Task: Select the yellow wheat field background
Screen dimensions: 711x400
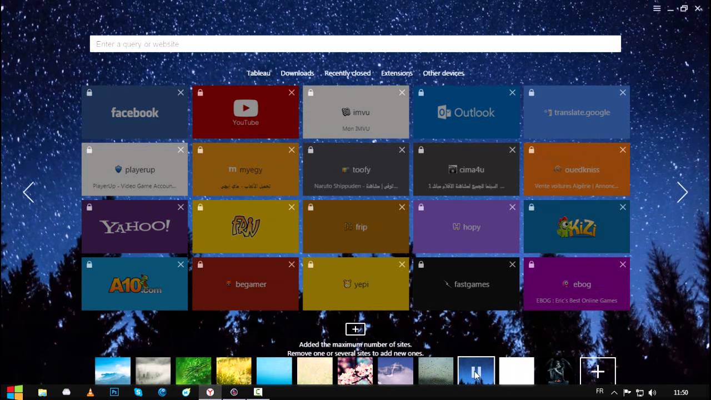Action: [234, 371]
